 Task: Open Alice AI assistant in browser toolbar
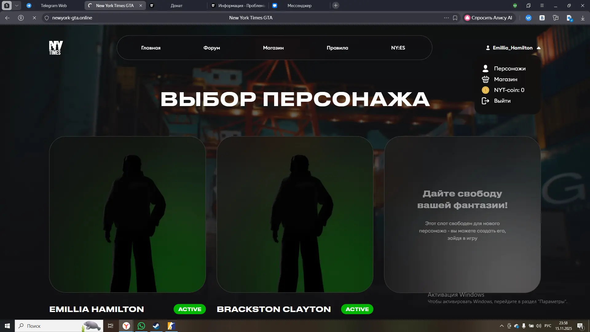pos(489,18)
